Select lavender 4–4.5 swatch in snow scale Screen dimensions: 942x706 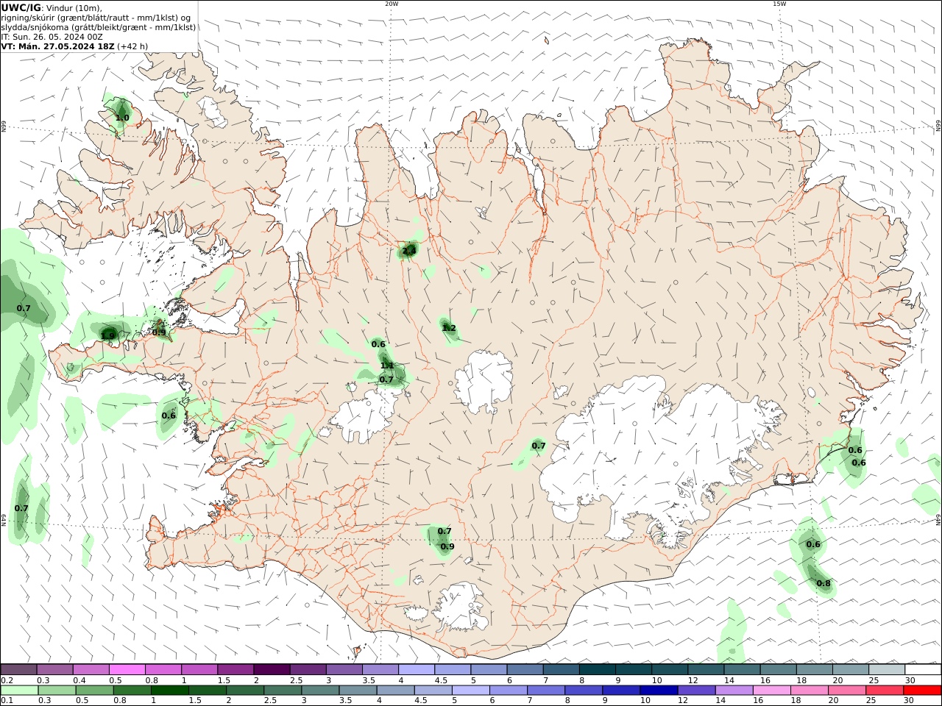(x=417, y=669)
